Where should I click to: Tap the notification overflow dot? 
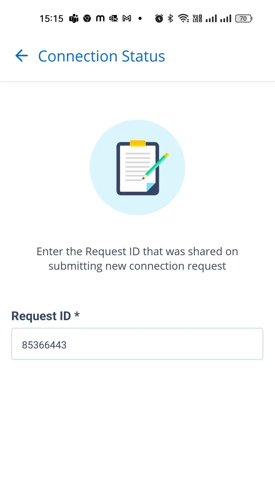point(140,18)
